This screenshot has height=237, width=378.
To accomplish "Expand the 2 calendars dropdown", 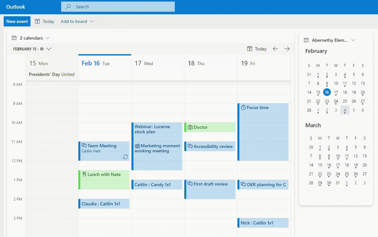I will [47, 38].
